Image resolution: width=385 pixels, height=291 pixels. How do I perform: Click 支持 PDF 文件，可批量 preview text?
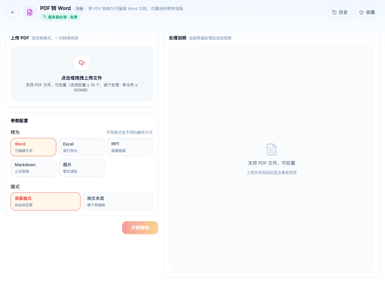point(272,163)
